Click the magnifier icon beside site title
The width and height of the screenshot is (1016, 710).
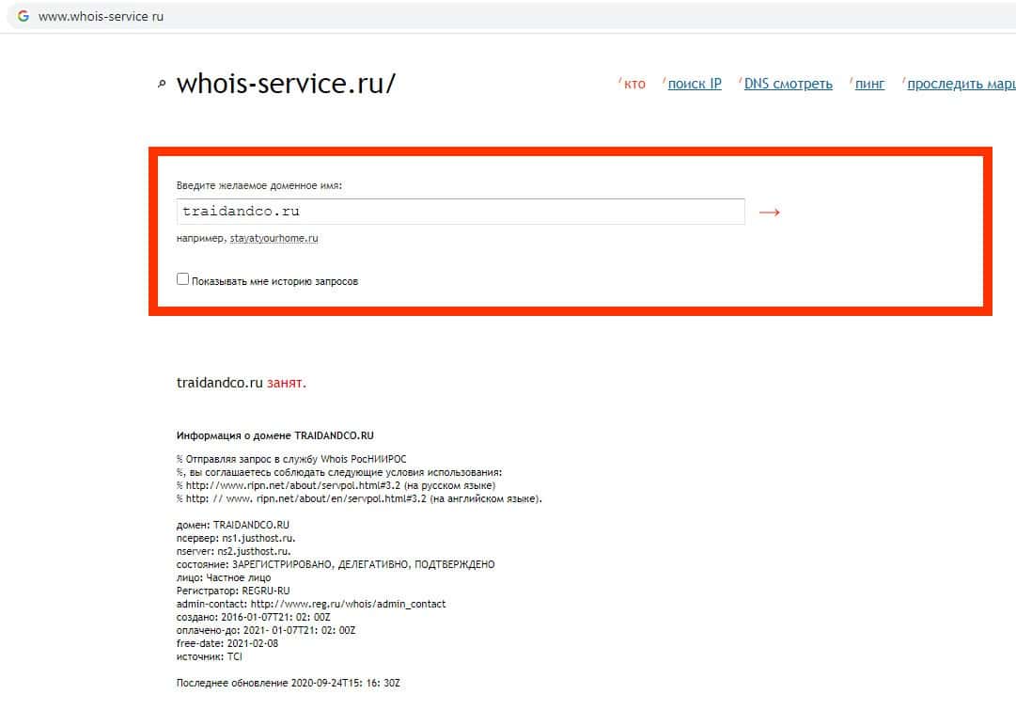pyautogui.click(x=162, y=85)
